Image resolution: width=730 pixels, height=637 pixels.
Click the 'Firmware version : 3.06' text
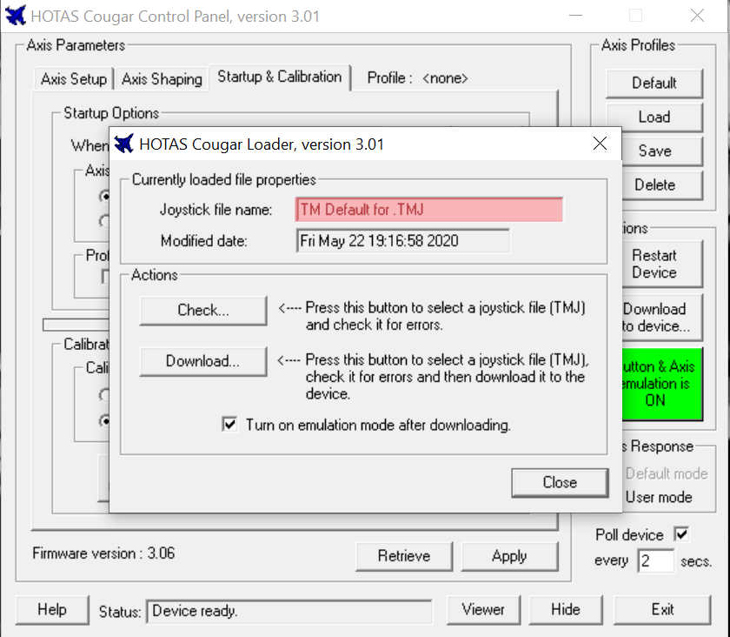(x=103, y=553)
